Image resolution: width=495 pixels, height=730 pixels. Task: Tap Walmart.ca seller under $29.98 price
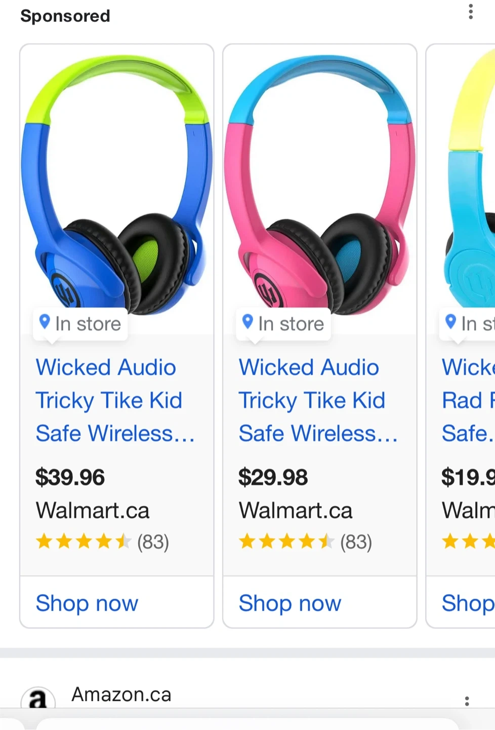296,510
